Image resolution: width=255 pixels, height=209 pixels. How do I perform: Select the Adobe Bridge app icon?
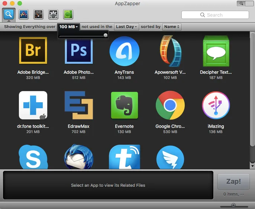point(33,50)
